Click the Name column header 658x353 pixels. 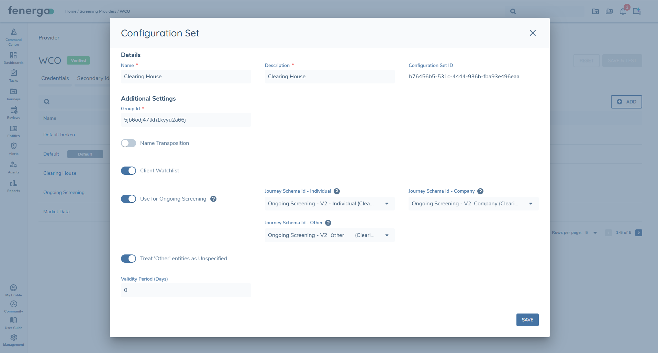tap(50, 118)
